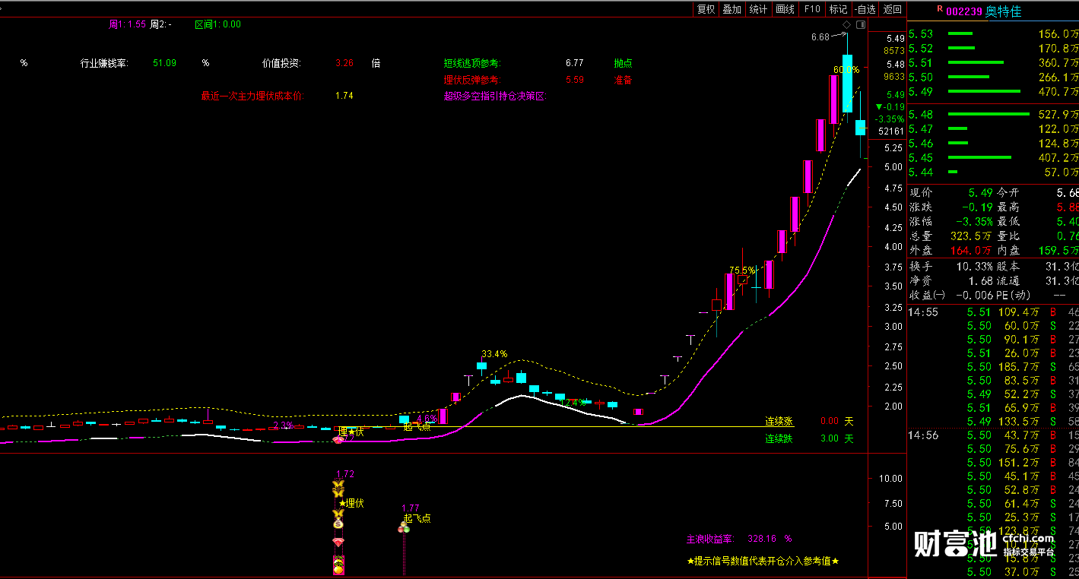Click the butterfly icon just above the money bag
The height and width of the screenshot is (579, 1079).
click(338, 513)
